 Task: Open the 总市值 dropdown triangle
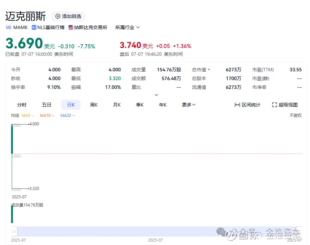(x=209, y=70)
